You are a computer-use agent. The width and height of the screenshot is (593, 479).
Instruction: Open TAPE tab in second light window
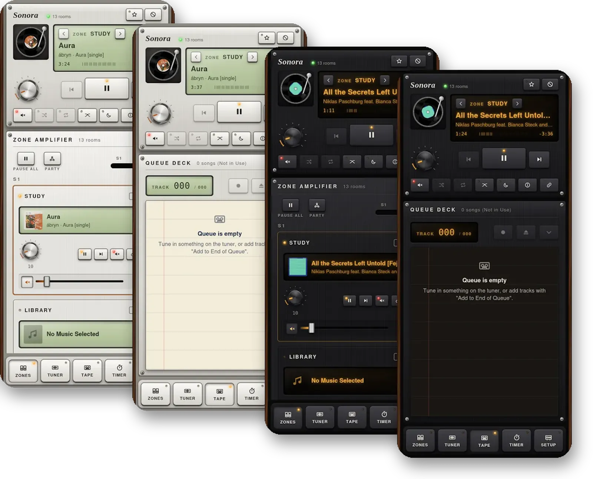pos(219,394)
